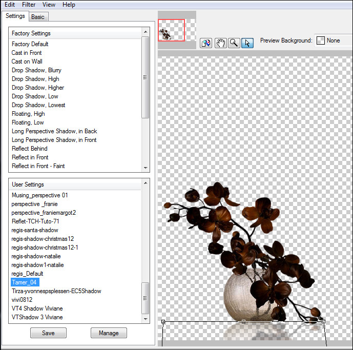Image resolution: width=353 pixels, height=350 pixels.
Task: Switch to the Basic tab
Action: click(38, 17)
